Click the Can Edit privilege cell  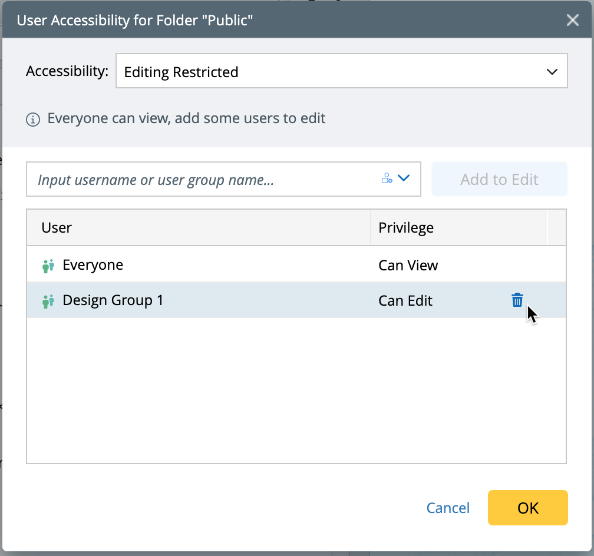pyautogui.click(x=405, y=301)
